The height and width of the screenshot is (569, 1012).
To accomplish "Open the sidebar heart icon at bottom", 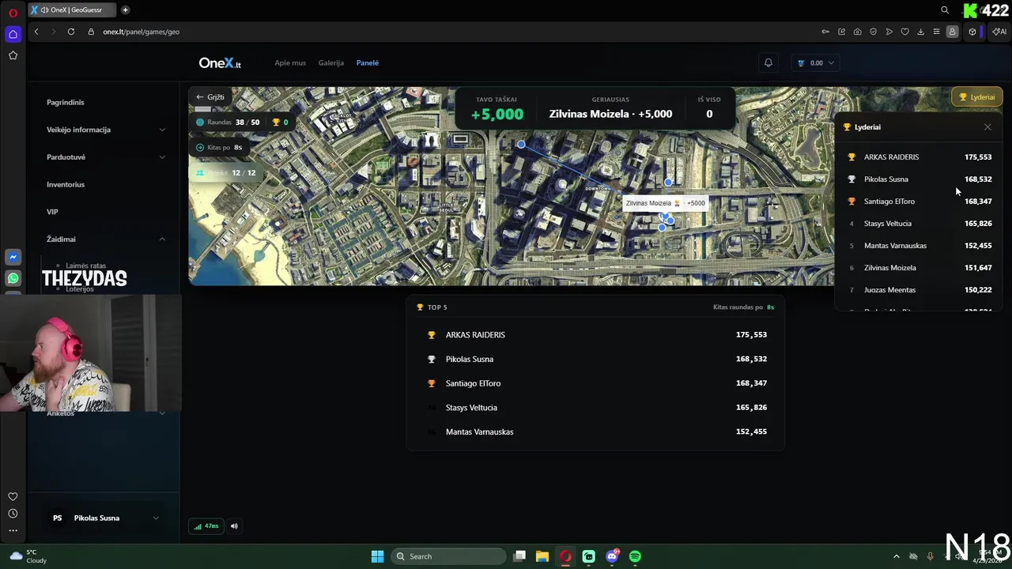I will click(x=13, y=496).
